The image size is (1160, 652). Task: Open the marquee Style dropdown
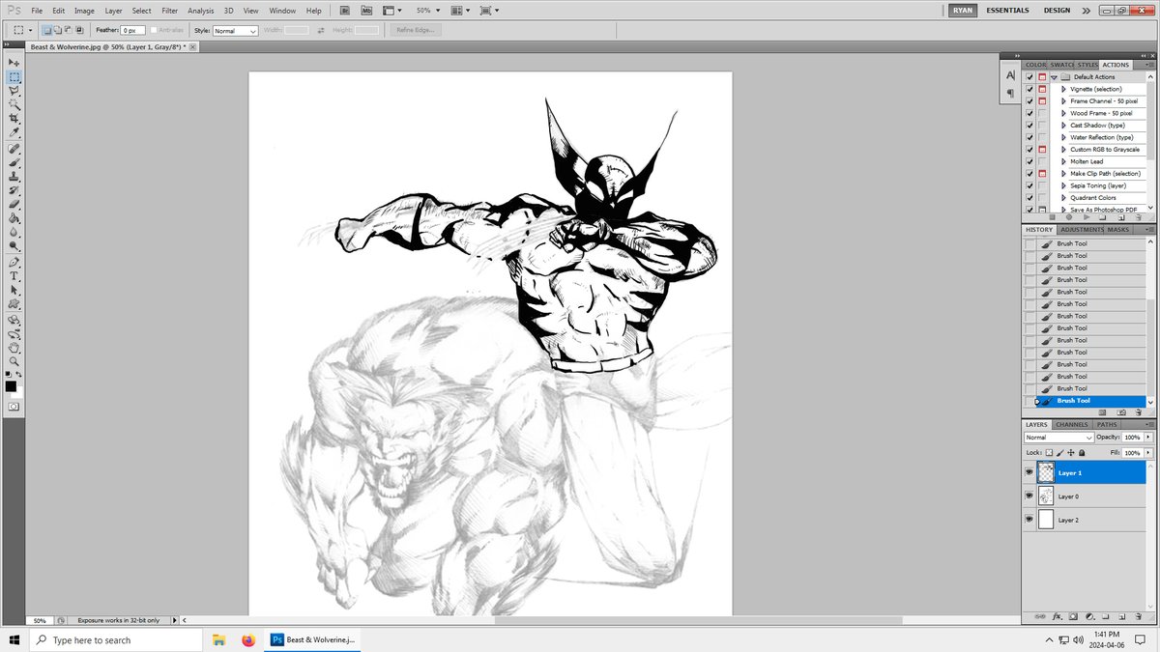(235, 31)
